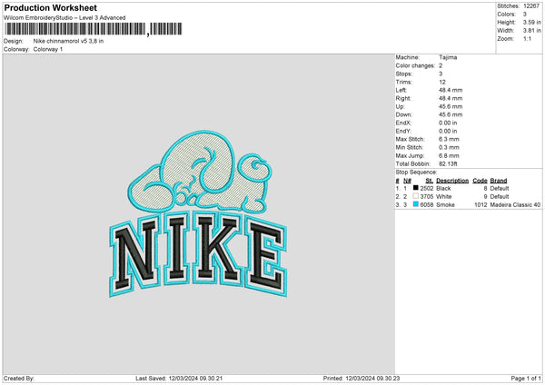Click the 'Production Worksheet' title

point(51,7)
